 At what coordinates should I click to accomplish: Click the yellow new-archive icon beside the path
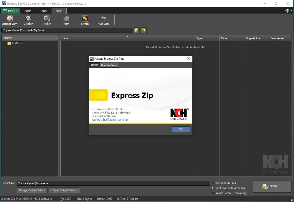point(144,30)
